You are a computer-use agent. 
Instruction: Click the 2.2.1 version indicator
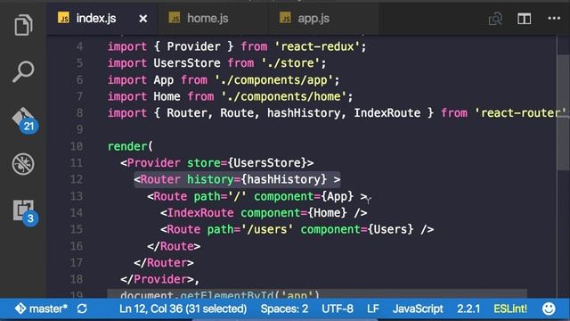pyautogui.click(x=468, y=309)
